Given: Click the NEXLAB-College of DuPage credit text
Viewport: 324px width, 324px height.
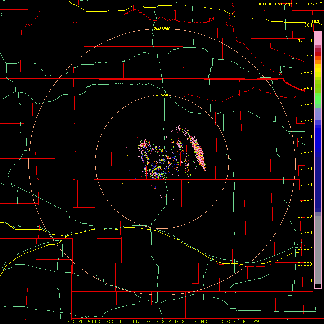Looking at the screenshot, I should click(288, 4).
